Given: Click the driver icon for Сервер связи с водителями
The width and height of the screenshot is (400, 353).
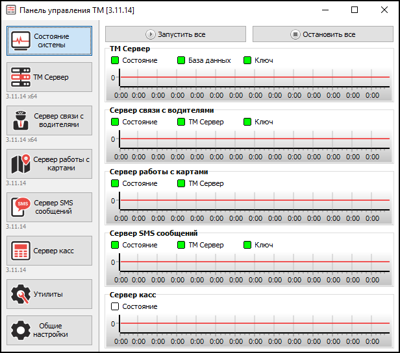Looking at the screenshot, I should [x=21, y=120].
